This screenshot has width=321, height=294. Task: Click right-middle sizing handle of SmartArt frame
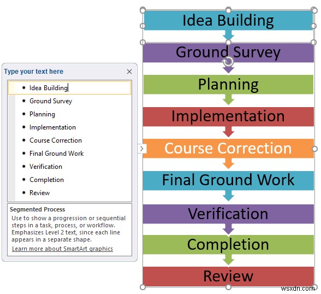(x=314, y=149)
